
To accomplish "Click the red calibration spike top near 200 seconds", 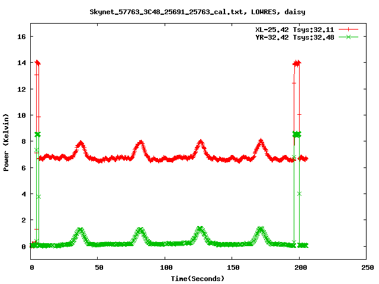I will click(297, 63).
